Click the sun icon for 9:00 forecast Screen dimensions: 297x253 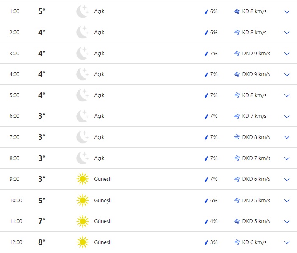tap(82, 179)
